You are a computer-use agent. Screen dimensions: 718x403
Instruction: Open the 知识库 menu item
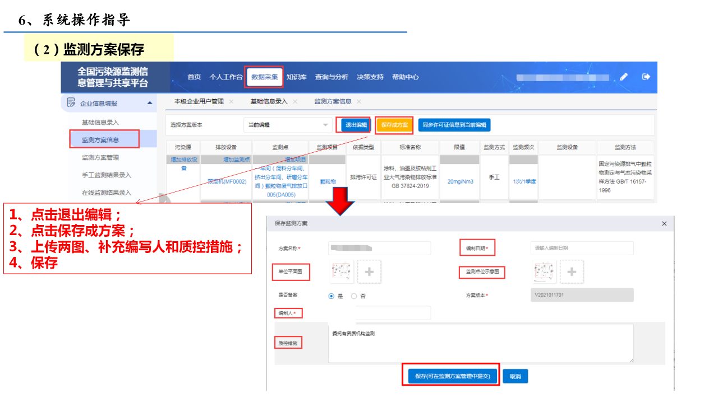tap(296, 77)
